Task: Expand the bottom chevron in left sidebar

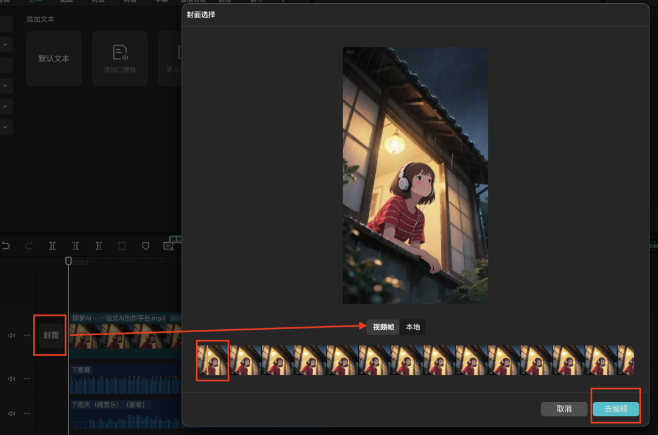Action: click(5, 127)
